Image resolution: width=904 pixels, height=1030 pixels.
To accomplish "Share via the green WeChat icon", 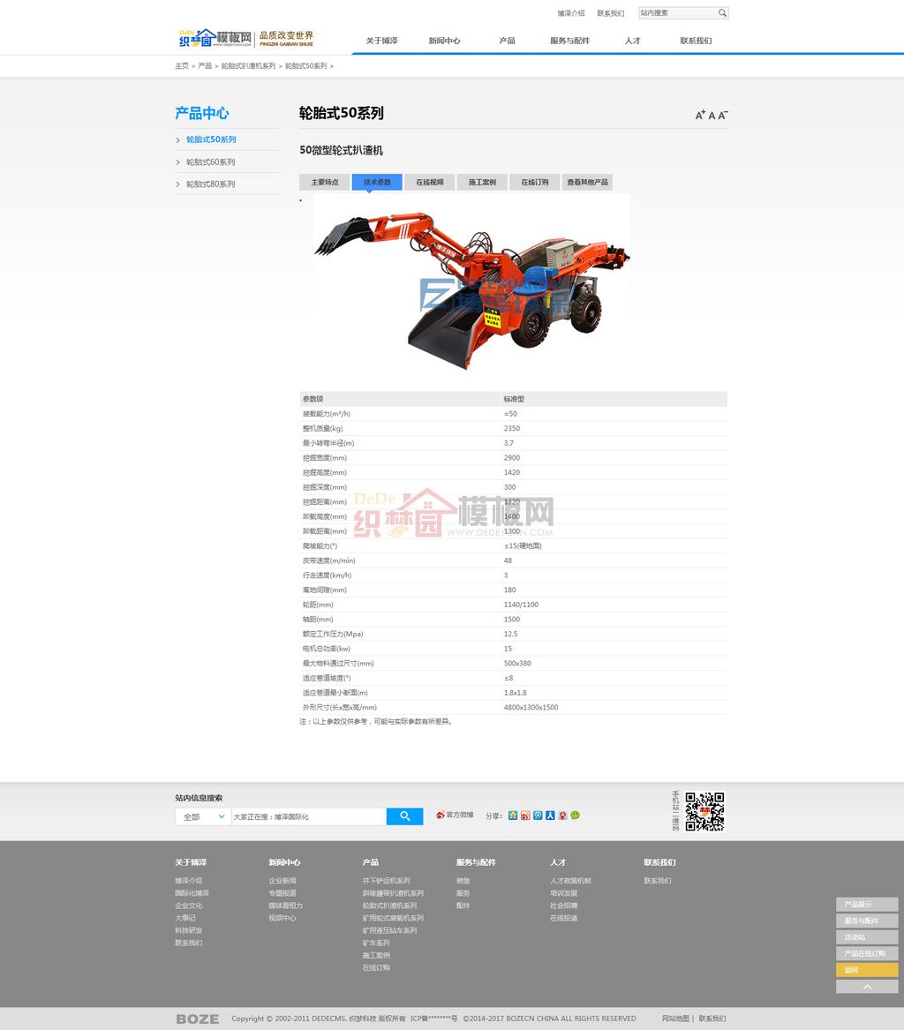I will click(x=576, y=816).
